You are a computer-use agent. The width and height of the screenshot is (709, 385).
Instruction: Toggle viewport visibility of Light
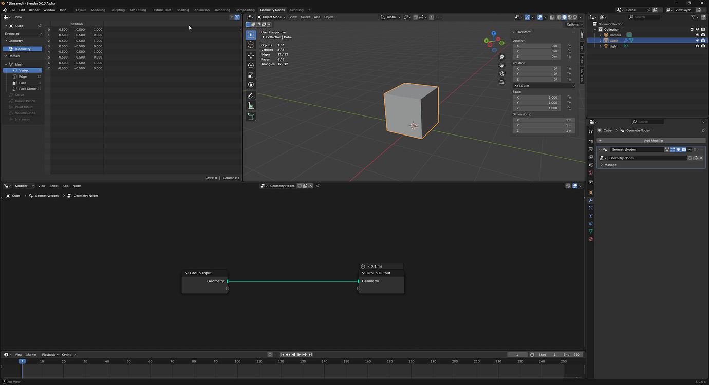pos(697,46)
